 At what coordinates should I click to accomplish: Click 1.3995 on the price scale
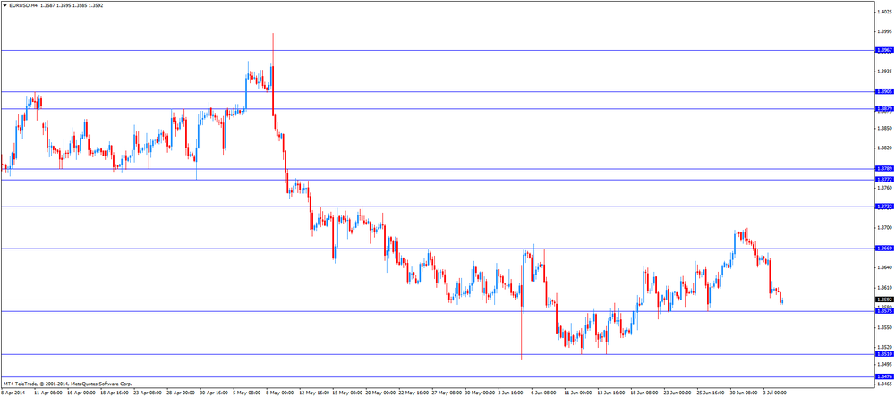click(883, 31)
